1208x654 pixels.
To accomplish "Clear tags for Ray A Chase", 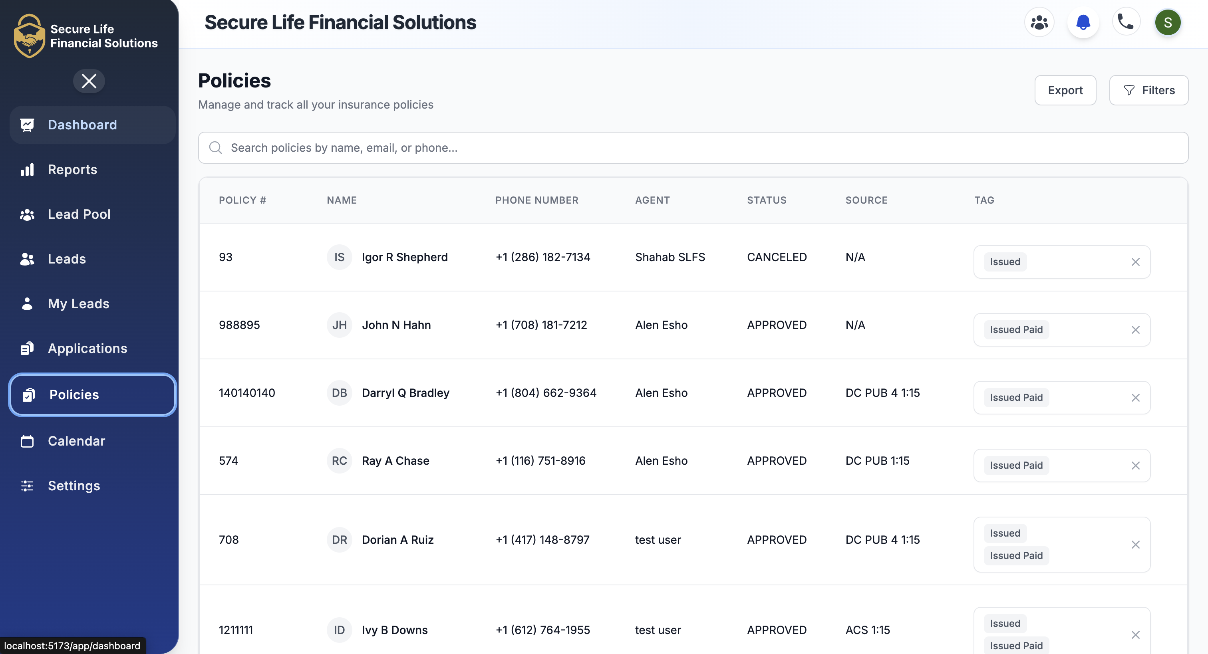I will click(1135, 466).
